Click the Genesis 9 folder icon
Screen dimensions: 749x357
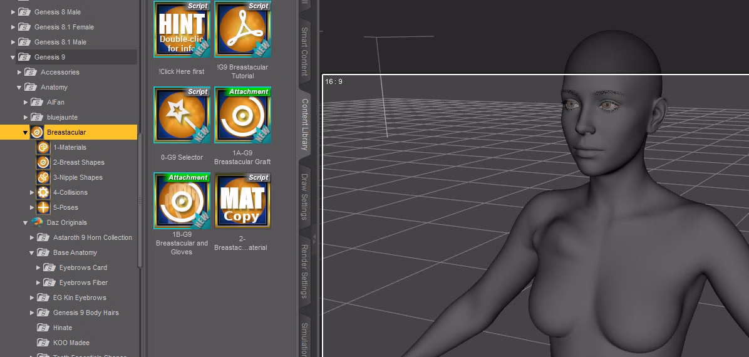(x=24, y=58)
